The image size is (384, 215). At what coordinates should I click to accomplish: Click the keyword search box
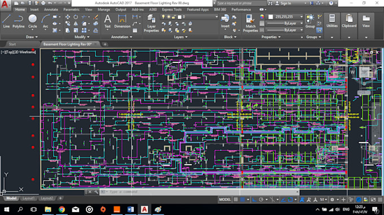pyautogui.click(x=241, y=3)
